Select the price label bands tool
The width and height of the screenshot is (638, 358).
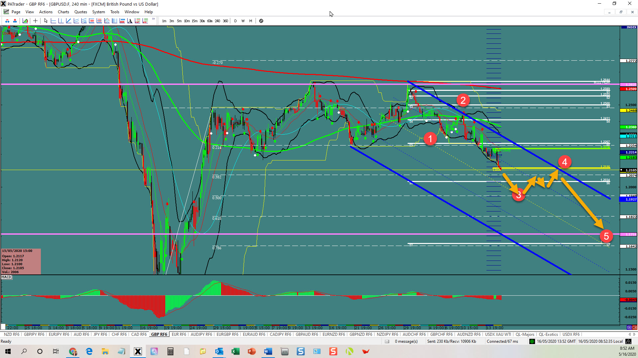coord(122,21)
